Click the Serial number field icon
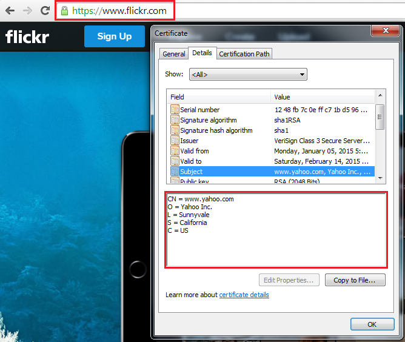The height and width of the screenshot is (342, 405). click(x=175, y=110)
